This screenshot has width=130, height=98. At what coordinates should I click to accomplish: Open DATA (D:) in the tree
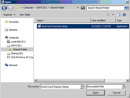(16, 46)
